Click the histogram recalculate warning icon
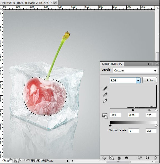Viewport: 160px width, 164px height. tap(105, 116)
